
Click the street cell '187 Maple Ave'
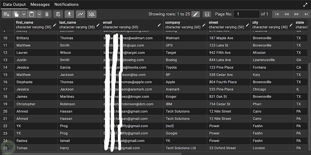pyautogui.click(x=229, y=38)
